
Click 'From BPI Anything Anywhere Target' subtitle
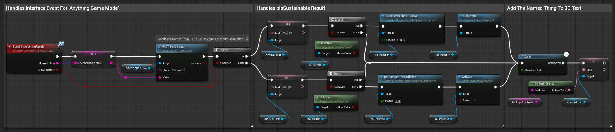click(34, 51)
